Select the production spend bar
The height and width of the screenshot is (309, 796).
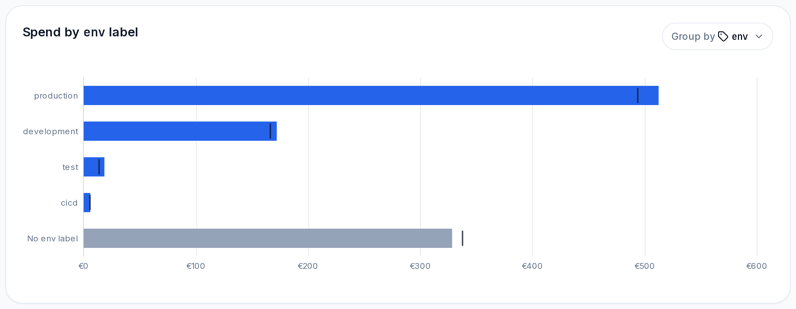tap(371, 95)
